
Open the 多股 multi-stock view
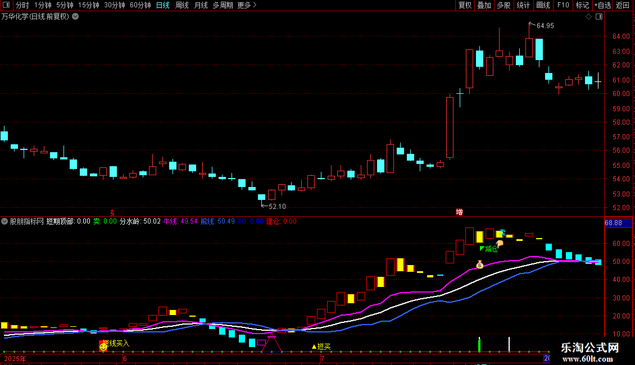click(x=504, y=5)
